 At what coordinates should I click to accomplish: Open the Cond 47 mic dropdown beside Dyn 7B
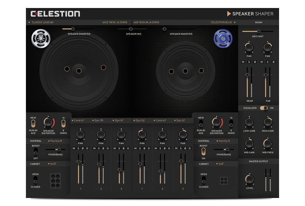coord(78,121)
